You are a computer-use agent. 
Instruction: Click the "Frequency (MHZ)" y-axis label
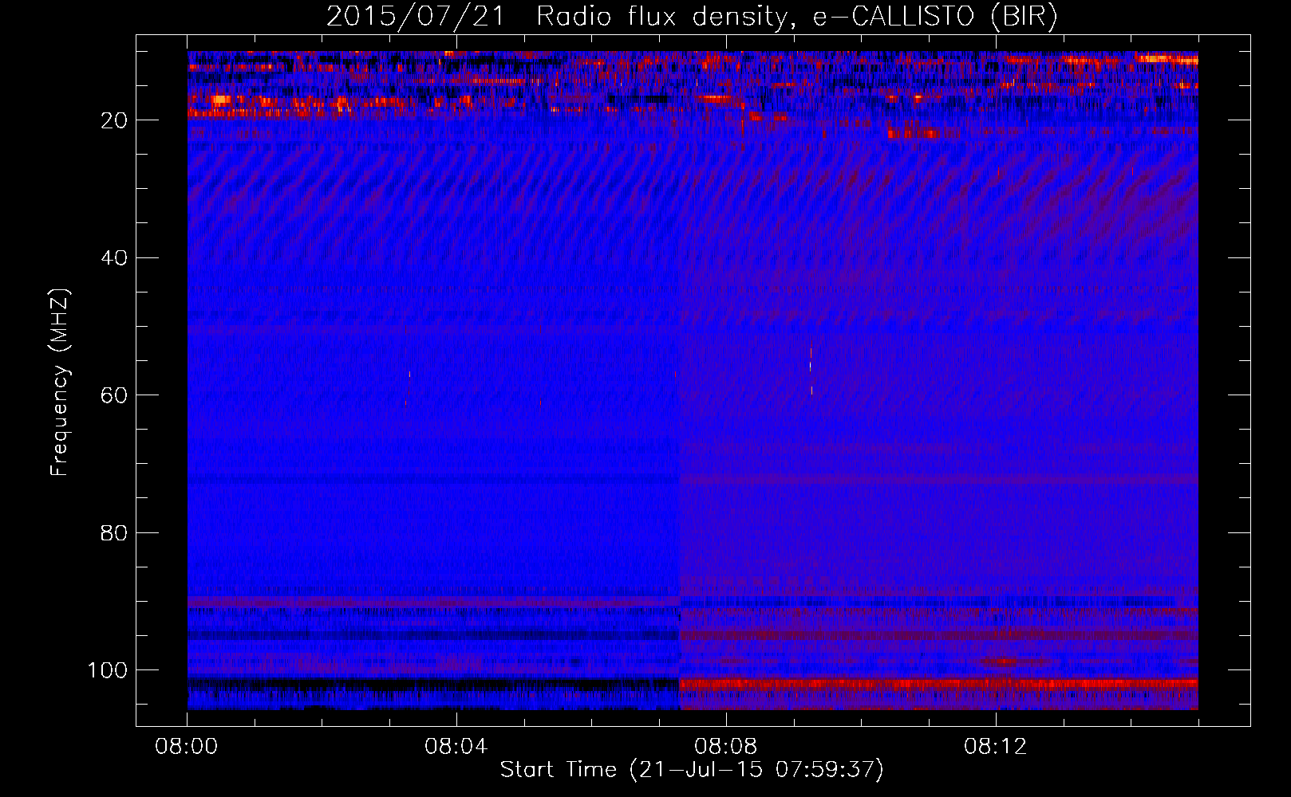pyautogui.click(x=60, y=383)
